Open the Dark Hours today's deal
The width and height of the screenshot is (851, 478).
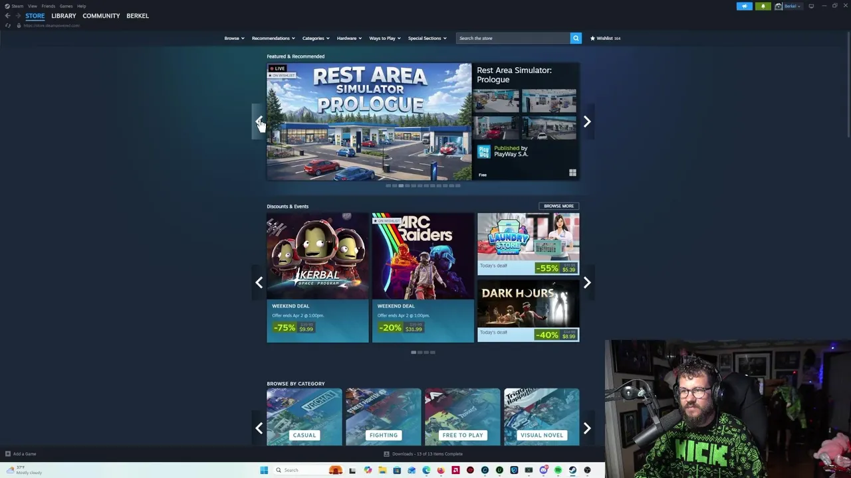pyautogui.click(x=528, y=311)
